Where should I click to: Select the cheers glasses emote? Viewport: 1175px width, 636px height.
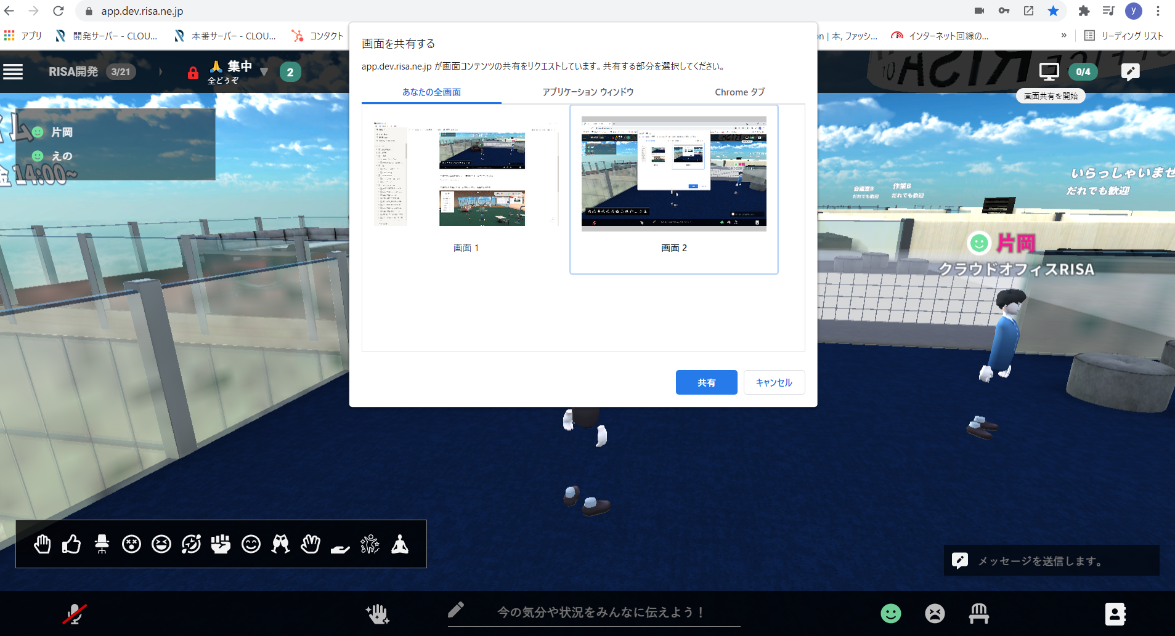(x=281, y=544)
